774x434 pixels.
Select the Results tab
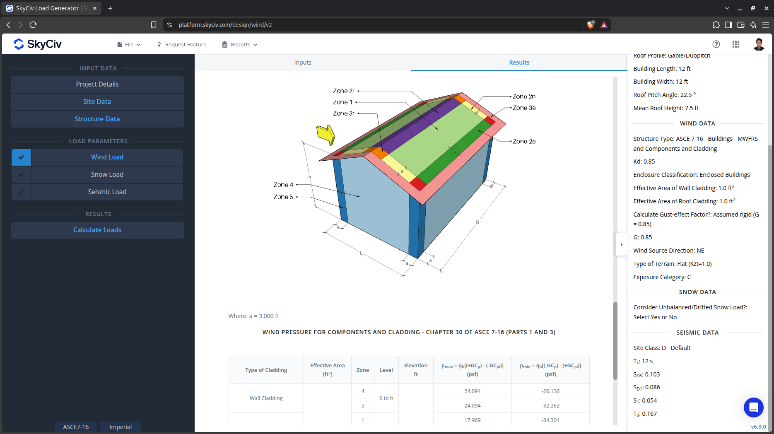coord(519,63)
